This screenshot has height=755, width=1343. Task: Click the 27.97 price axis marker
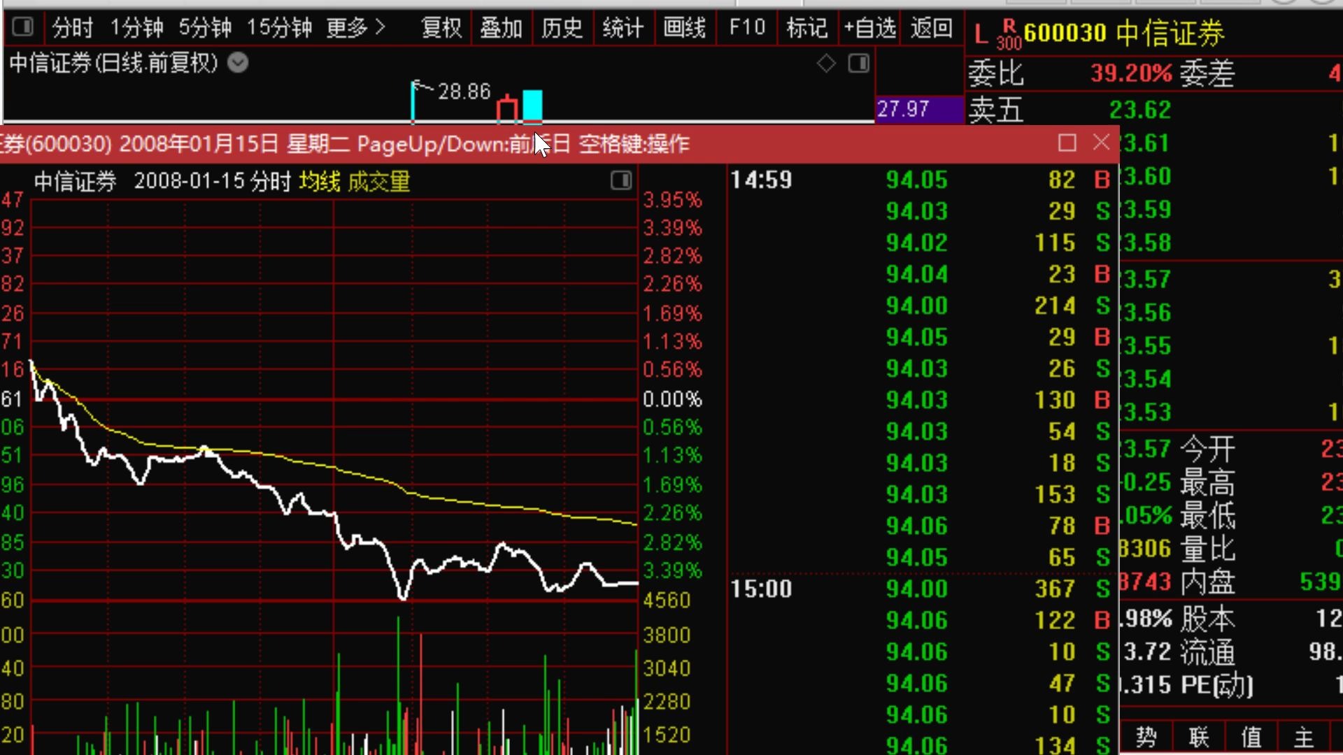click(919, 109)
